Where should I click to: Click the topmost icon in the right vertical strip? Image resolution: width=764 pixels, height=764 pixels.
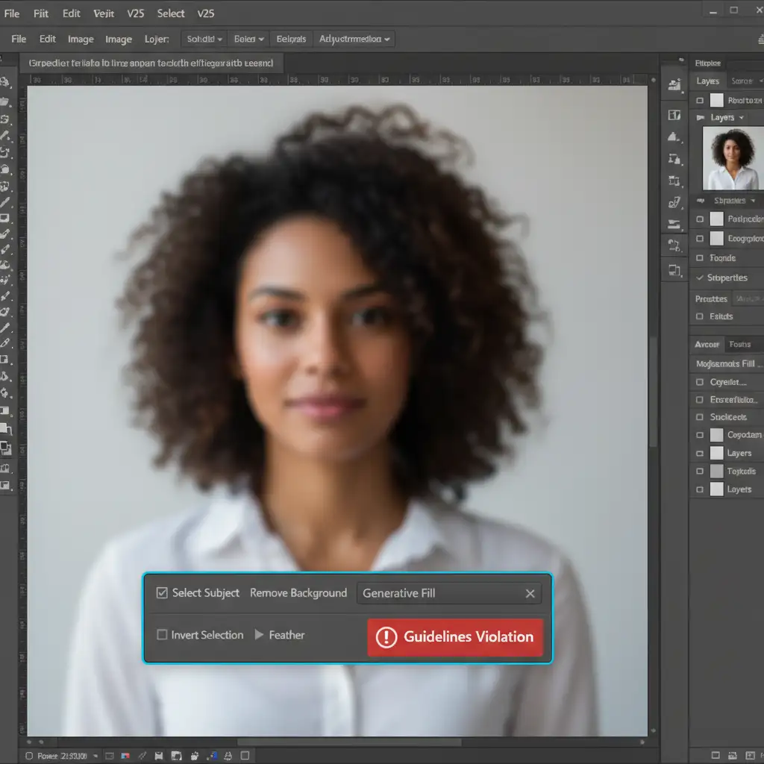pos(674,86)
